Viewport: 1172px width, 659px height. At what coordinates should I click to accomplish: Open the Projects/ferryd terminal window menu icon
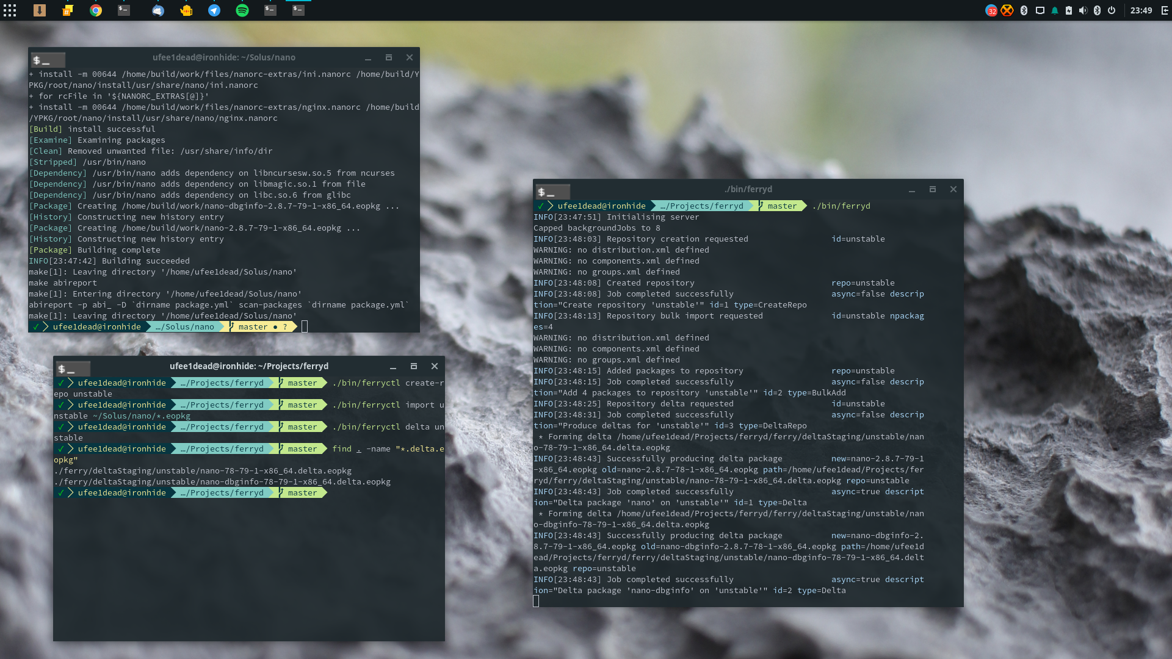73,369
